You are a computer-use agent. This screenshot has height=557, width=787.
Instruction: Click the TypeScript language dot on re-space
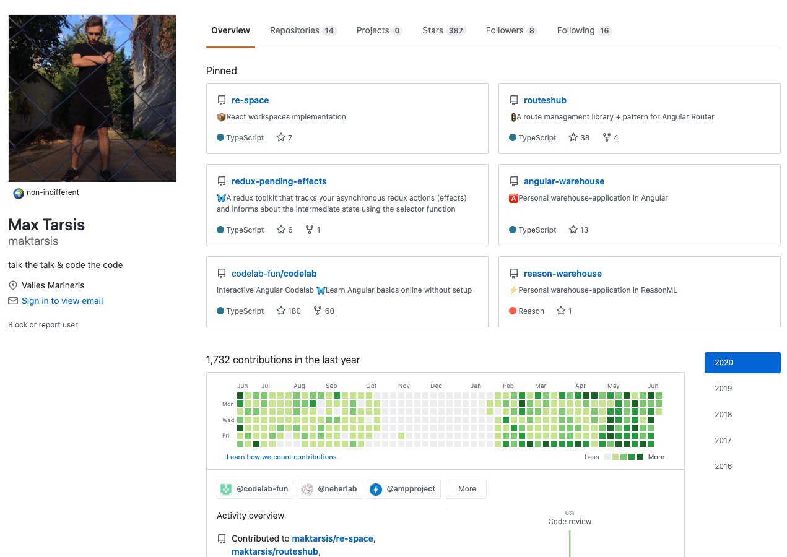coord(220,137)
